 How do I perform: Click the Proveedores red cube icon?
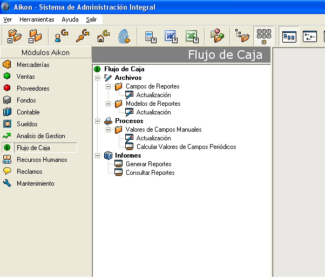coord(7,88)
